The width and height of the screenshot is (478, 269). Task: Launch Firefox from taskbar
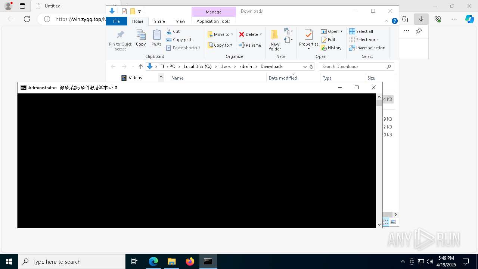190,262
